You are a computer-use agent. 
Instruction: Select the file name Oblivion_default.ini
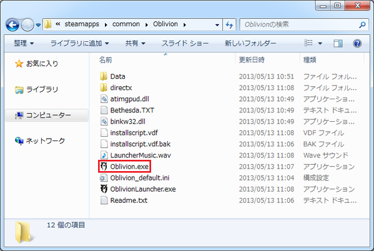[x=140, y=178]
